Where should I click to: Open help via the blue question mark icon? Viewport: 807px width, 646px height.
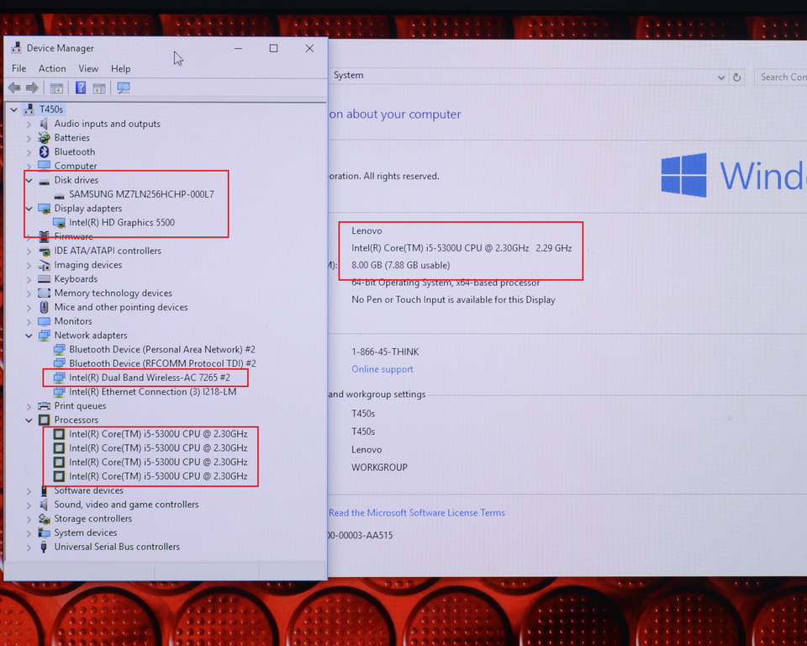coord(81,88)
